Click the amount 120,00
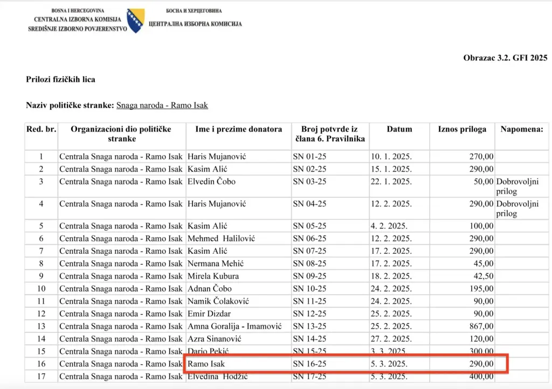552x389 pixels. point(481,339)
